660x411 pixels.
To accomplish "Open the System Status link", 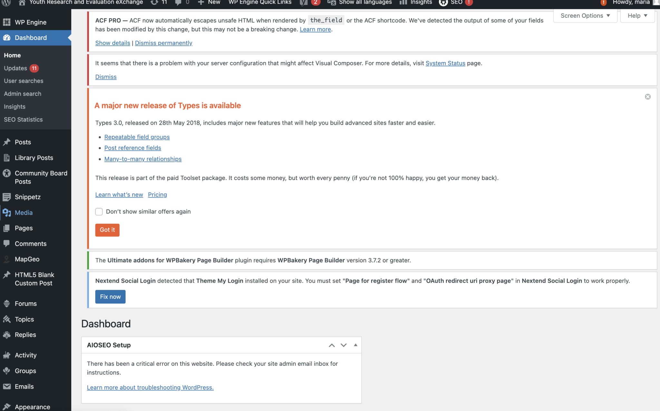I will point(445,63).
